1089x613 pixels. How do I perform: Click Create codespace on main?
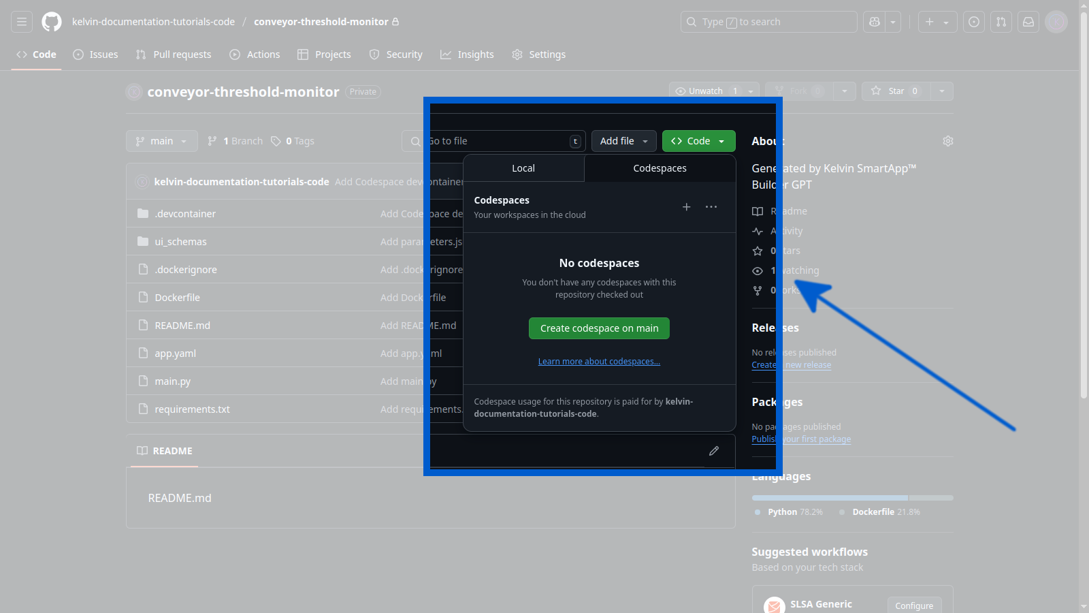click(599, 328)
